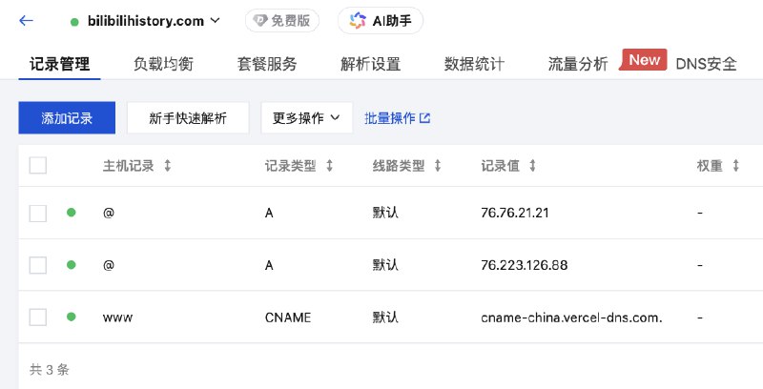
Task: Click the green status dot beside the domain name
Action: tap(74, 22)
